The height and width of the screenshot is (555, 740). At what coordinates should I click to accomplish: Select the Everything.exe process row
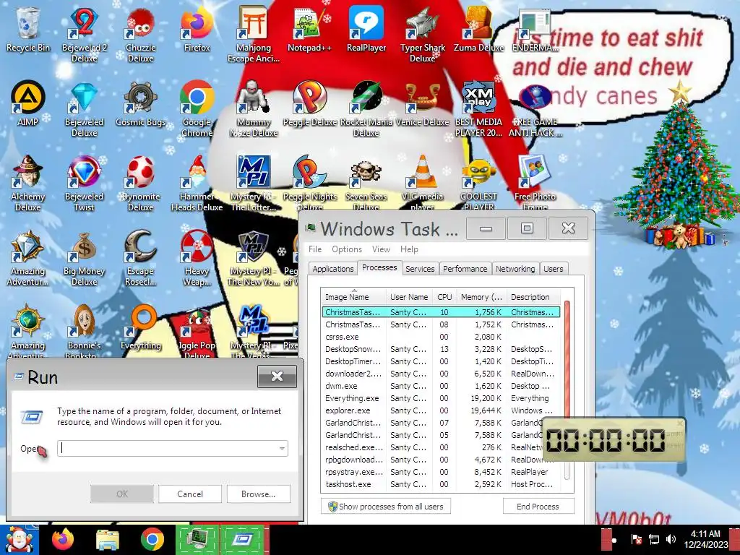[441, 398]
